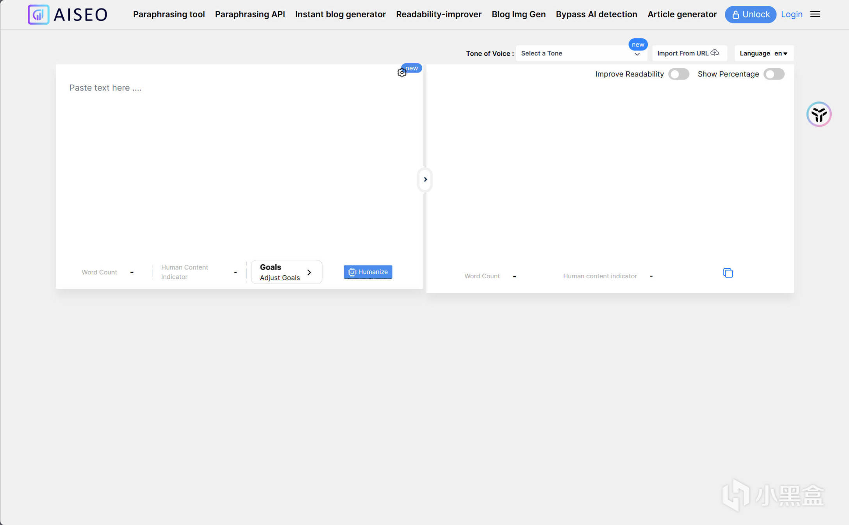Open the hamburger menu icon
849x525 pixels.
[815, 14]
